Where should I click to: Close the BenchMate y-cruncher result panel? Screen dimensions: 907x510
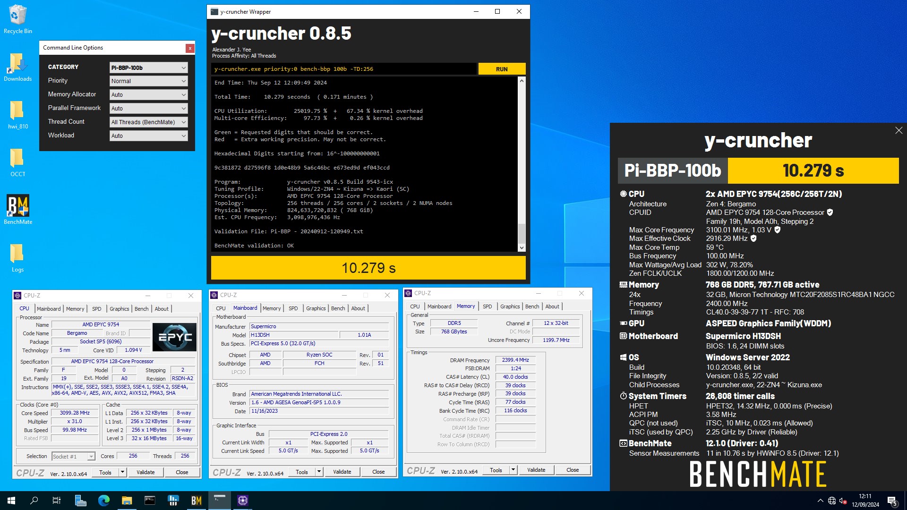click(x=898, y=130)
